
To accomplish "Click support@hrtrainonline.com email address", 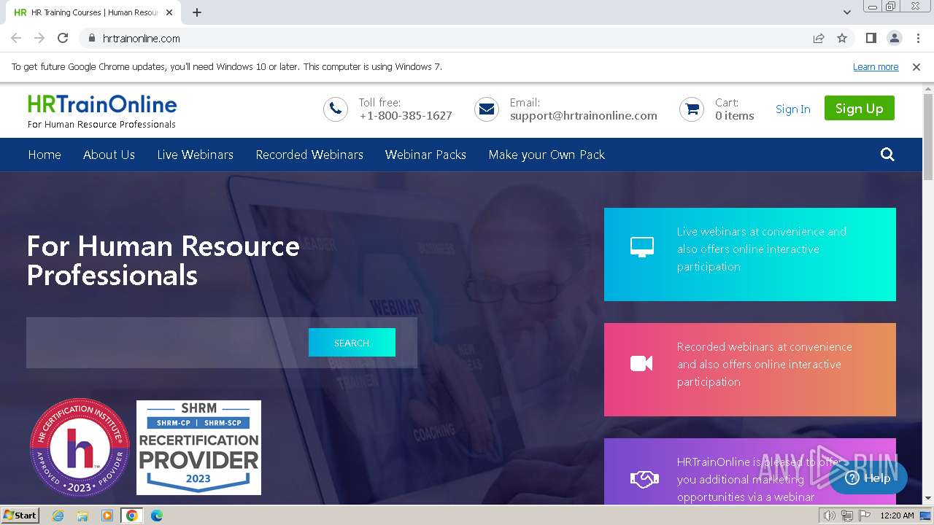I will coord(584,116).
